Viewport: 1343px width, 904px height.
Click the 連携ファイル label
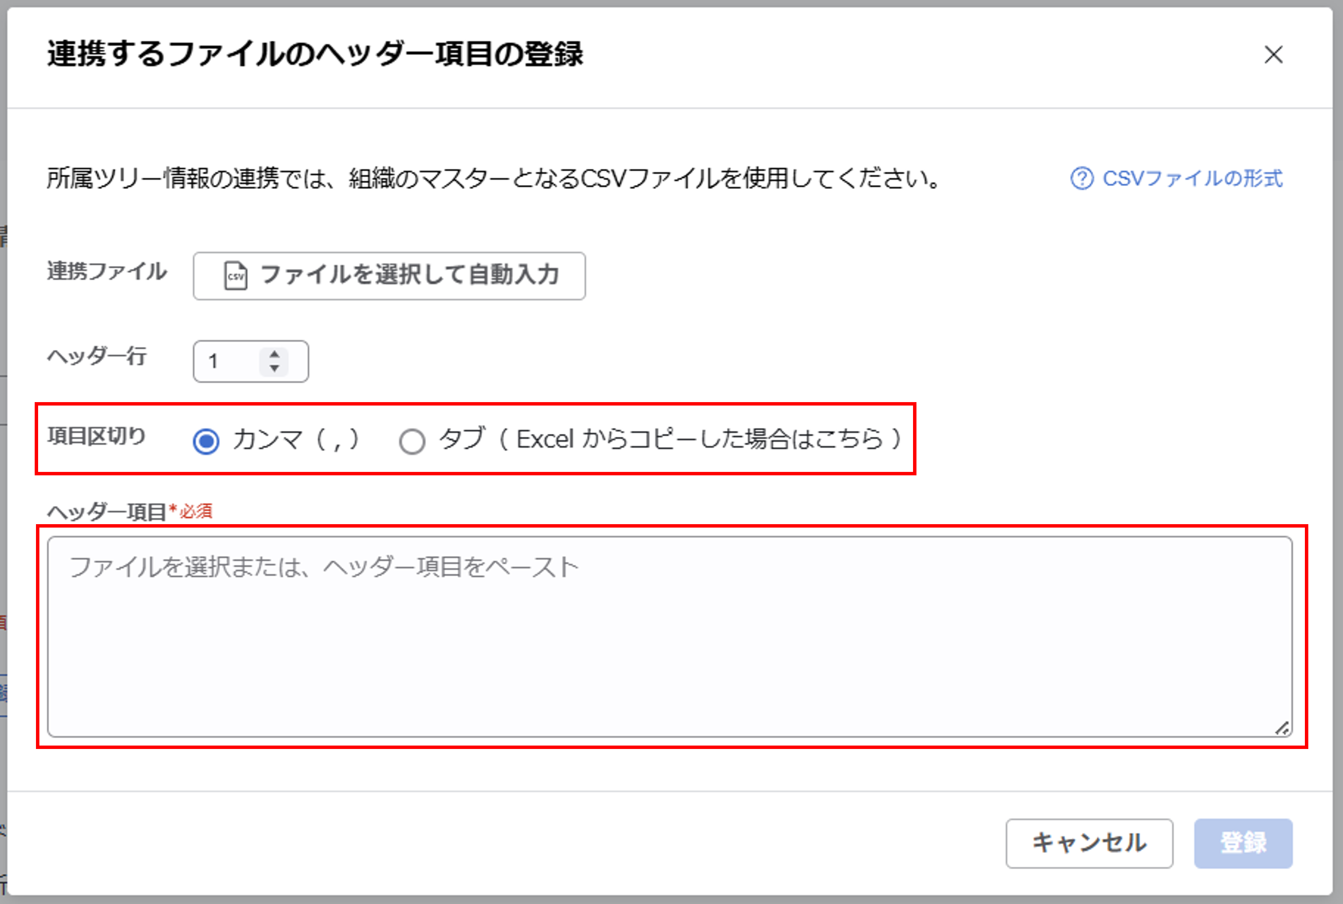point(107,271)
